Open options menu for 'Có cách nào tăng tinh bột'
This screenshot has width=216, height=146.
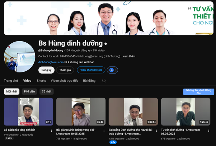pos(52,130)
